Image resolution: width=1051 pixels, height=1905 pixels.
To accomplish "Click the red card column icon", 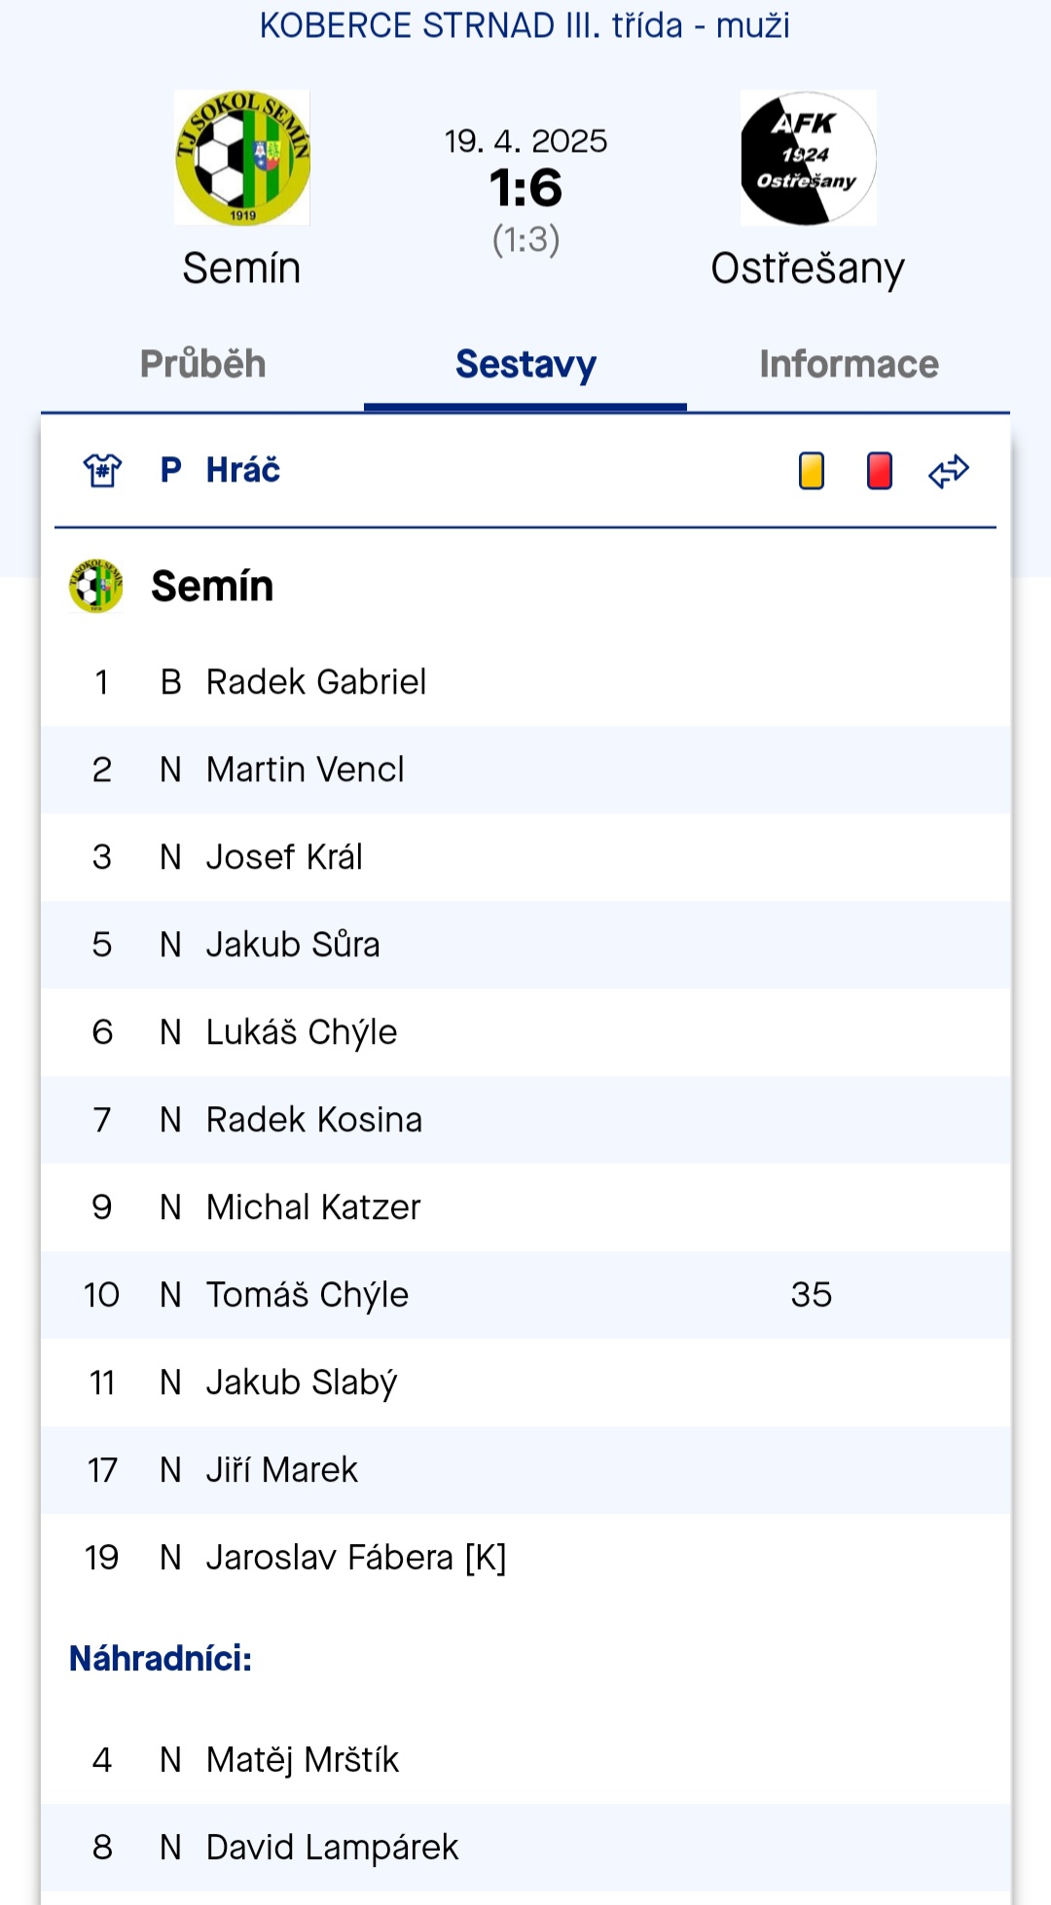I will point(880,471).
